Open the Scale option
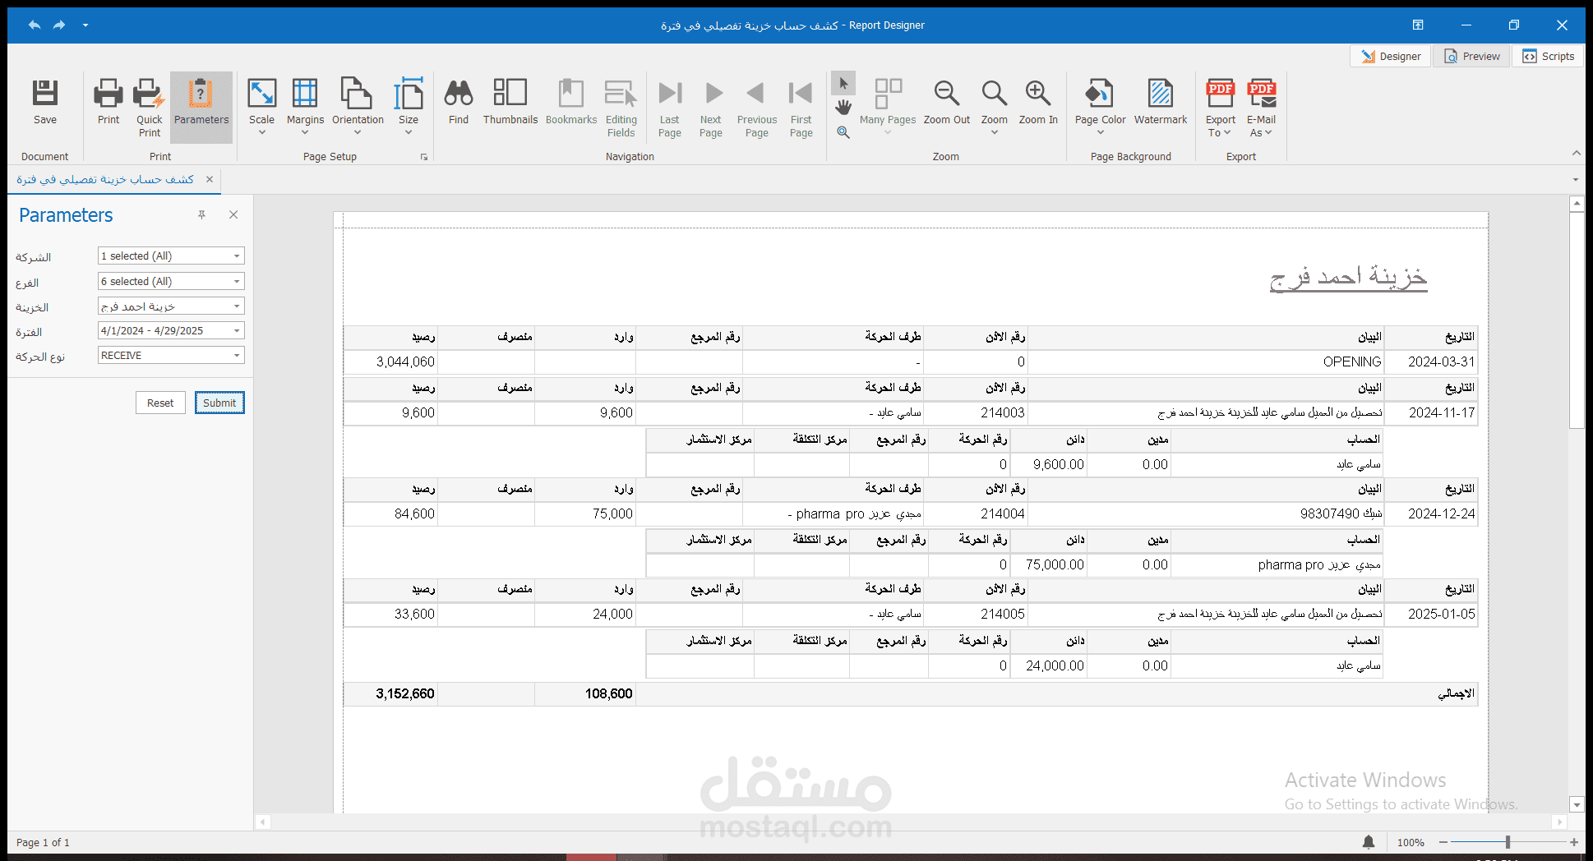Screen dimensions: 1593x861 pyautogui.click(x=261, y=107)
